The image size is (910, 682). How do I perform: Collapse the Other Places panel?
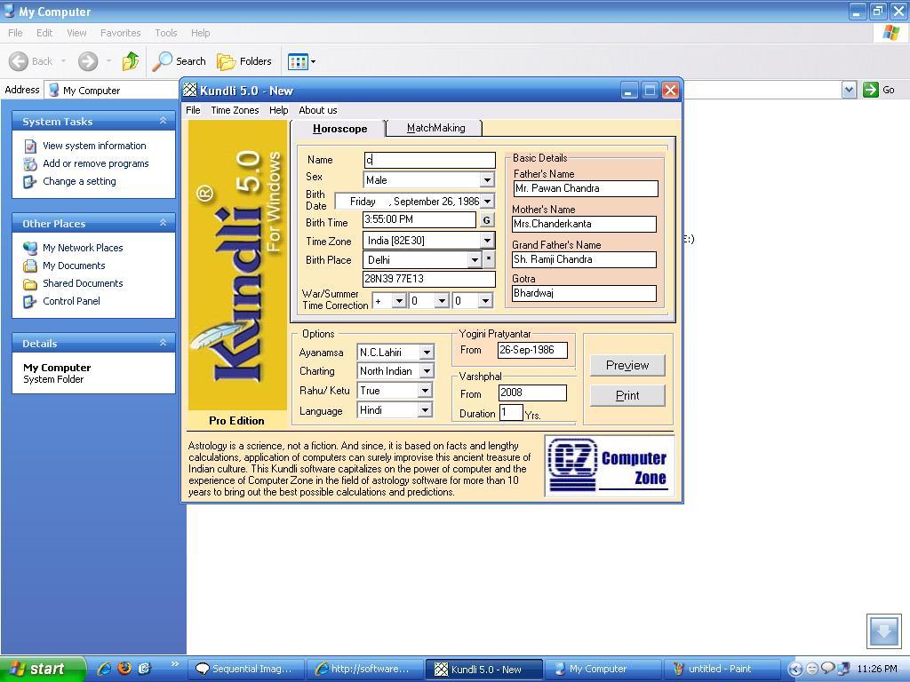pyautogui.click(x=163, y=223)
